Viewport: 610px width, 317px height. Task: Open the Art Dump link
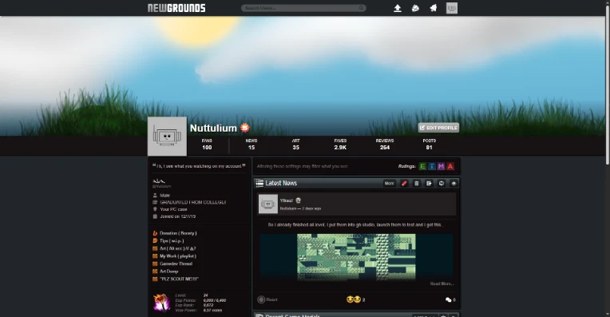point(168,271)
